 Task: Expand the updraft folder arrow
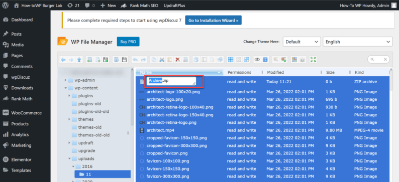click(x=69, y=143)
